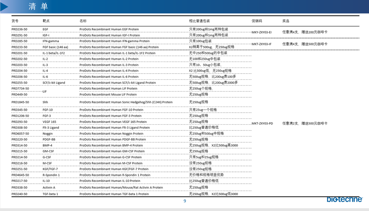Click ProDots Recombinant Human BMP-4 Protein

click(x=111, y=146)
